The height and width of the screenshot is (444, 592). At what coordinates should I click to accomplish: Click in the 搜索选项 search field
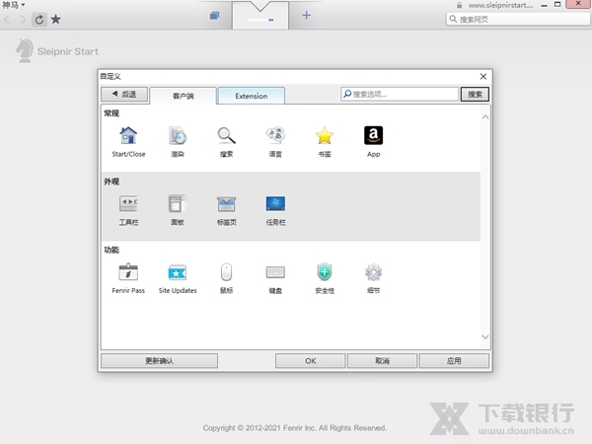pyautogui.click(x=400, y=95)
